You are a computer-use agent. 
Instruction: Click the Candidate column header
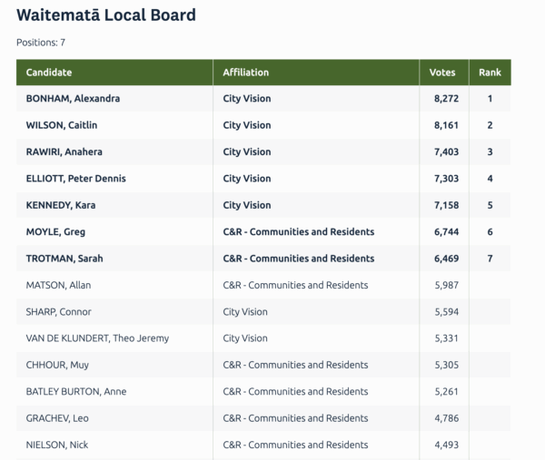click(x=49, y=73)
